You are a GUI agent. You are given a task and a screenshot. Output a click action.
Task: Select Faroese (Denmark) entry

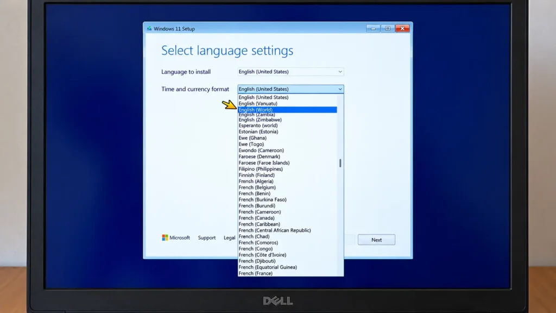pyautogui.click(x=287, y=156)
